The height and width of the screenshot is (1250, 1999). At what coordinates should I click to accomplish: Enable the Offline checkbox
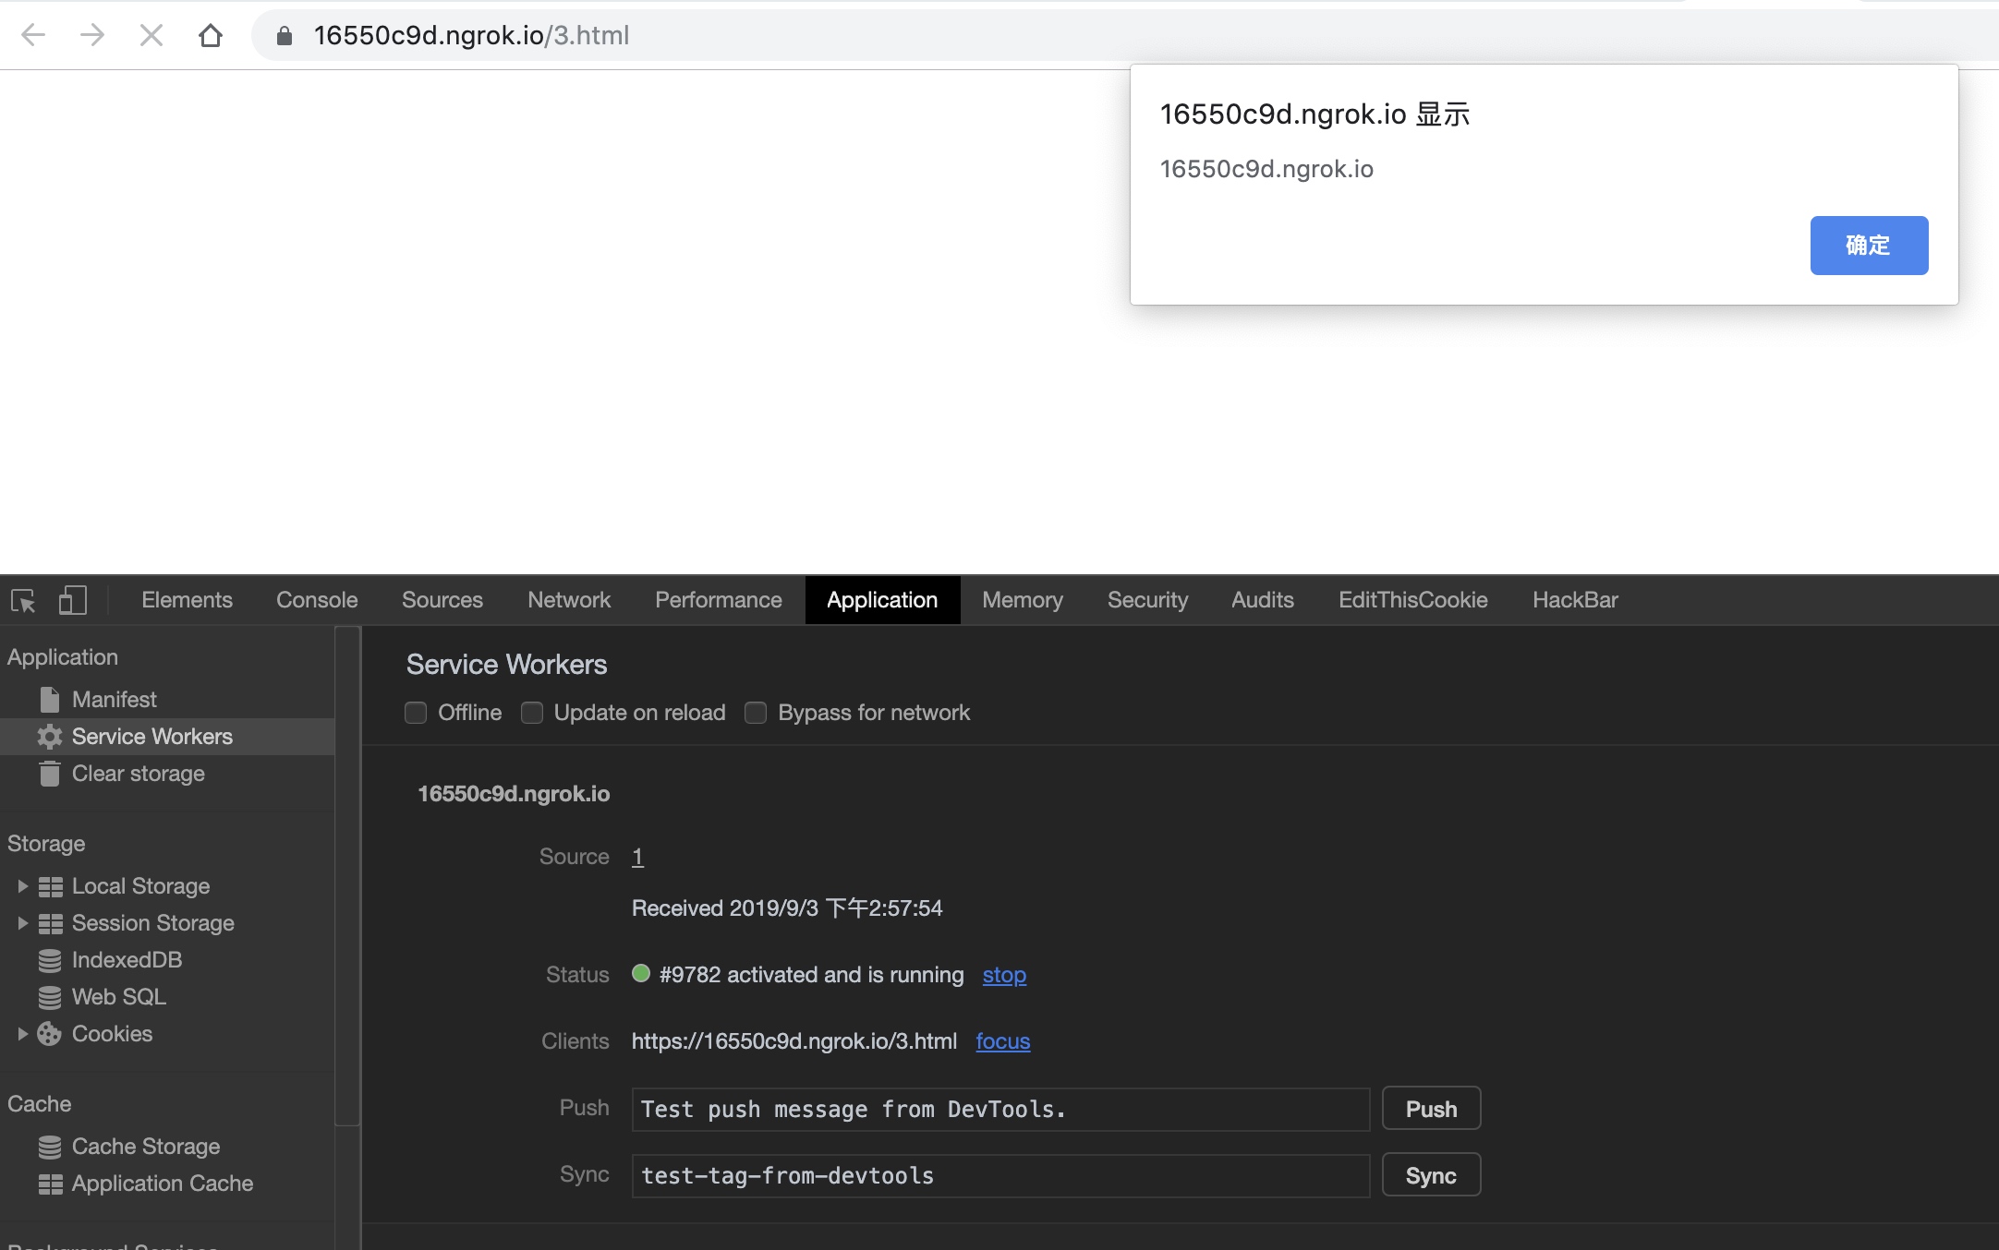coord(416,713)
